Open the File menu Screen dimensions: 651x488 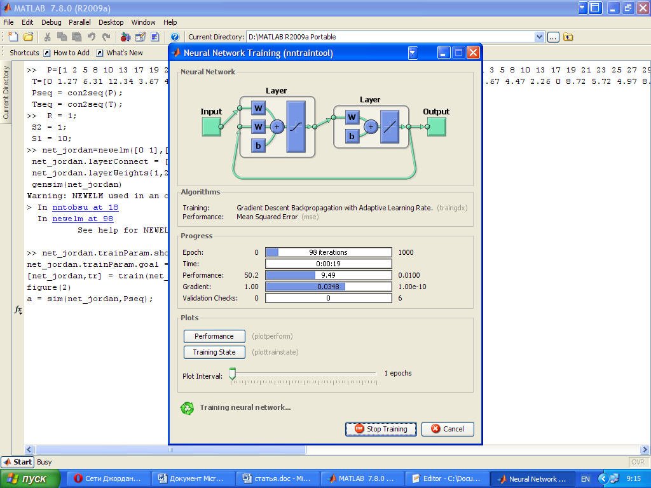point(8,22)
